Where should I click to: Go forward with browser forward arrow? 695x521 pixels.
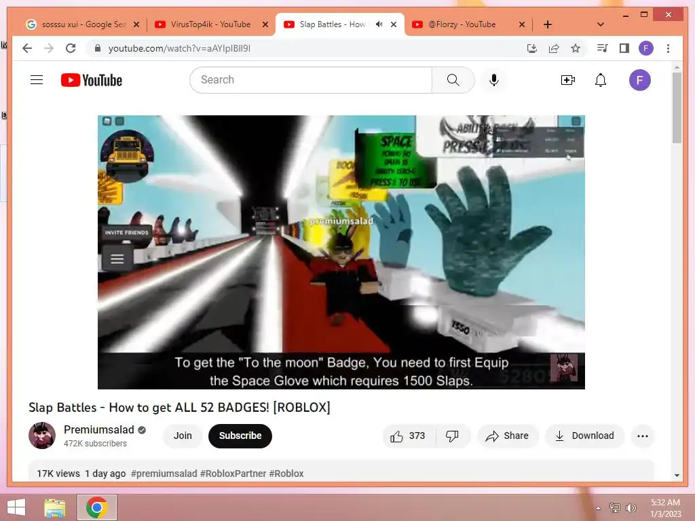49,48
